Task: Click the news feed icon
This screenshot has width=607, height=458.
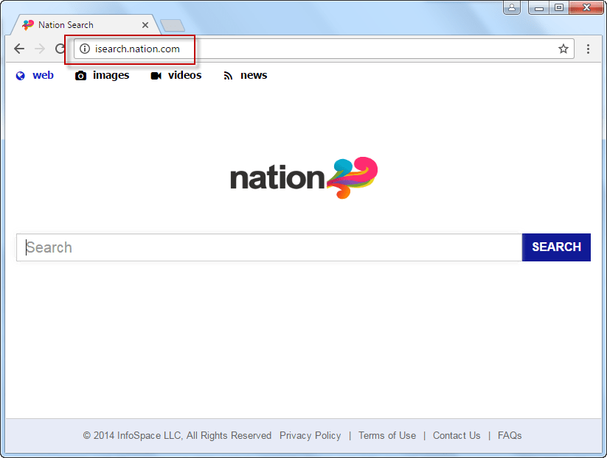Action: point(228,76)
